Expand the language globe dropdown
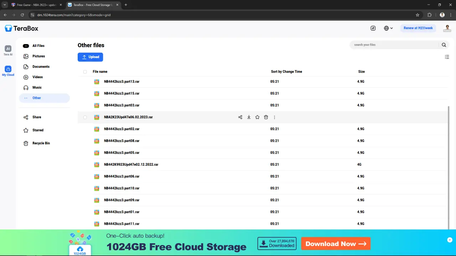The image size is (456, 256). (x=388, y=28)
